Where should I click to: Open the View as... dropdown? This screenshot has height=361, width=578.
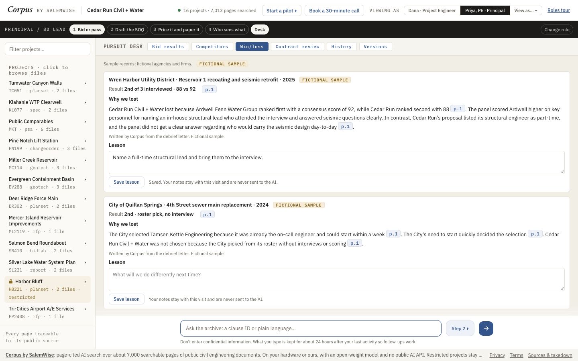(526, 10)
